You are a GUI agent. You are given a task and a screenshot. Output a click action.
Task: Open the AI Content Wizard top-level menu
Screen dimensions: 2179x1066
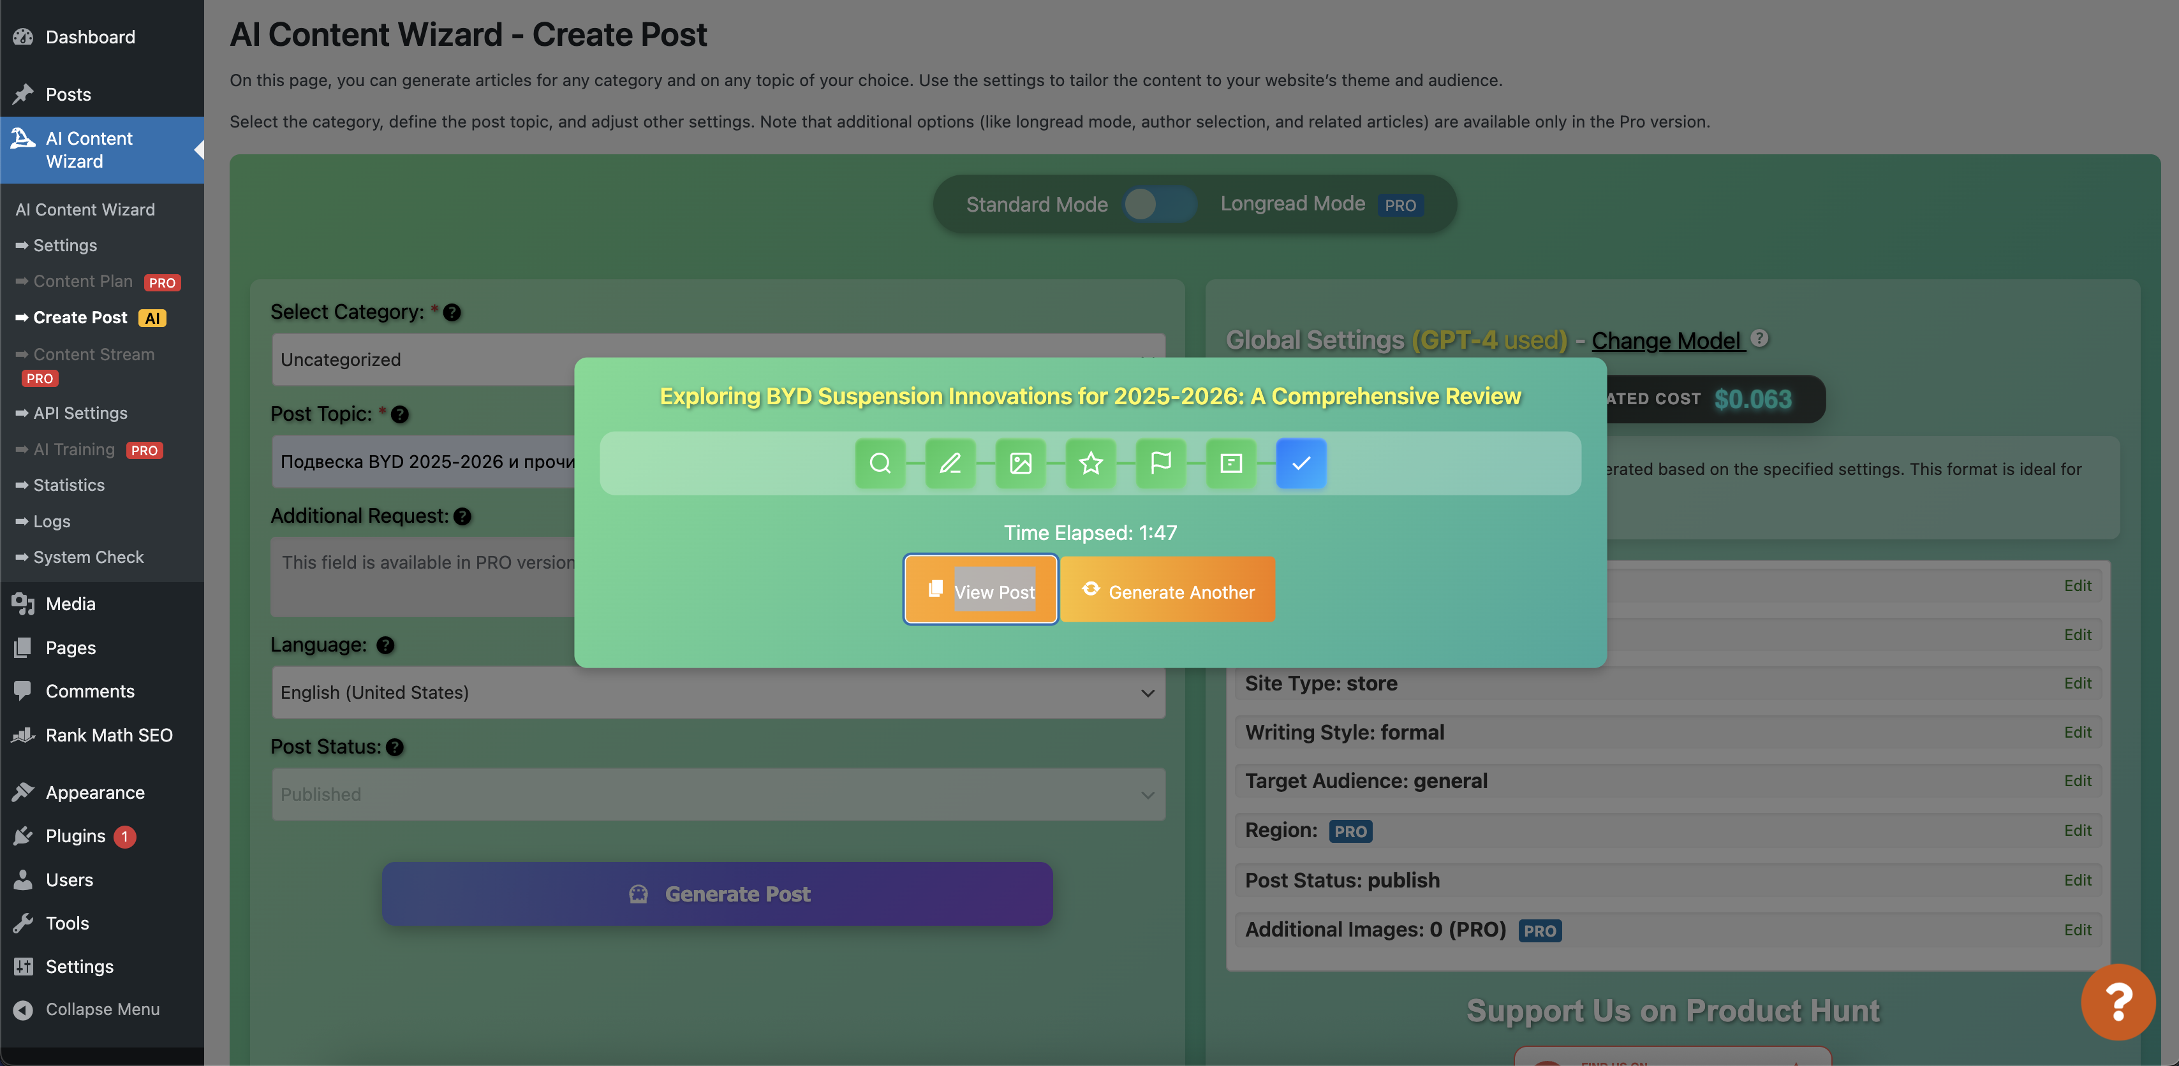101,150
